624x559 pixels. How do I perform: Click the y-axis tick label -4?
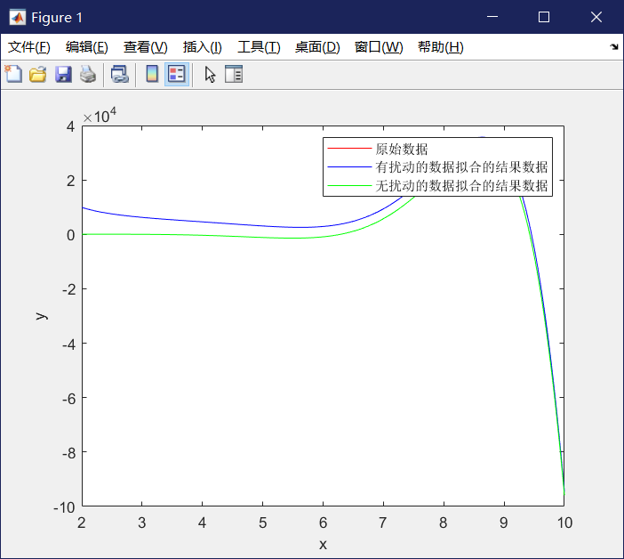coord(68,344)
